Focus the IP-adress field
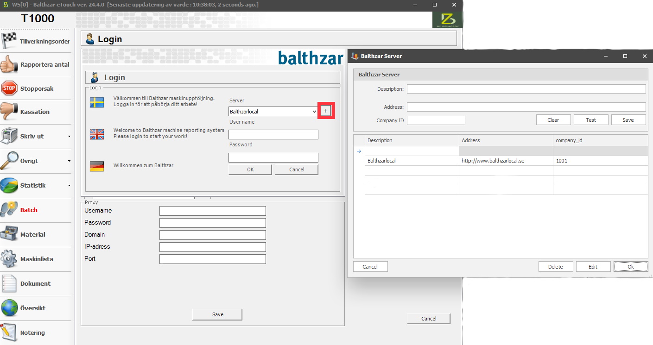This screenshot has width=653, height=345. (x=213, y=247)
